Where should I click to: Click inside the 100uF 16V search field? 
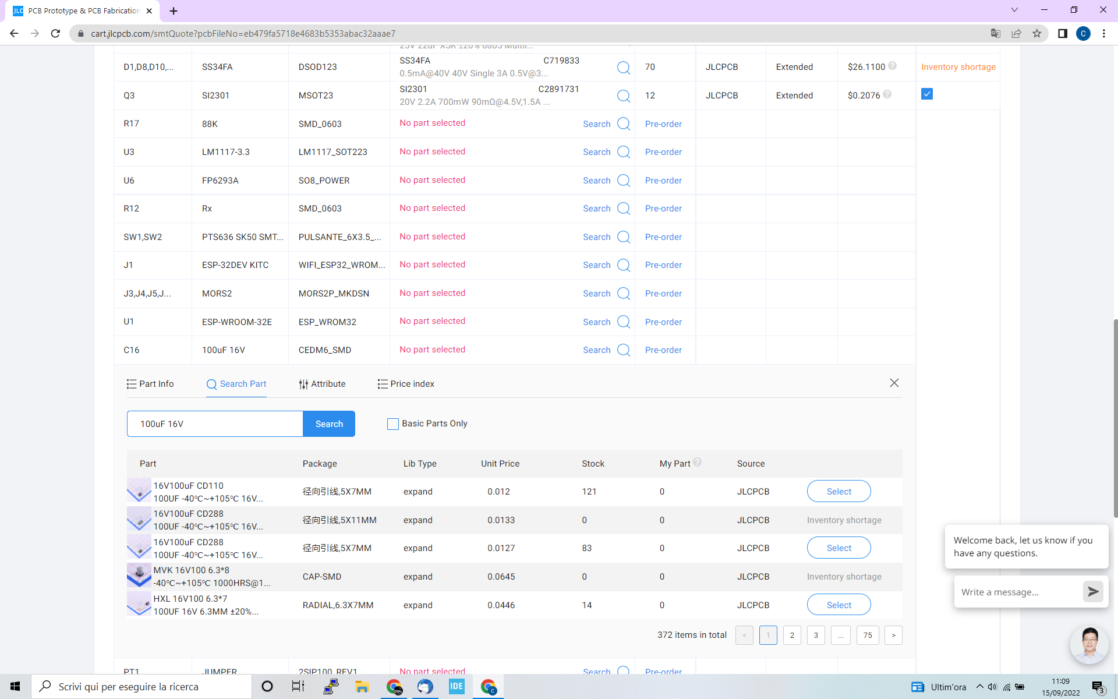(x=214, y=423)
